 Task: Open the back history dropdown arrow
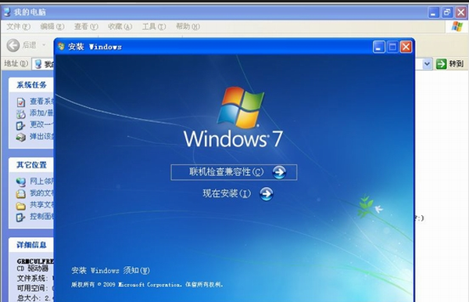tap(44, 45)
